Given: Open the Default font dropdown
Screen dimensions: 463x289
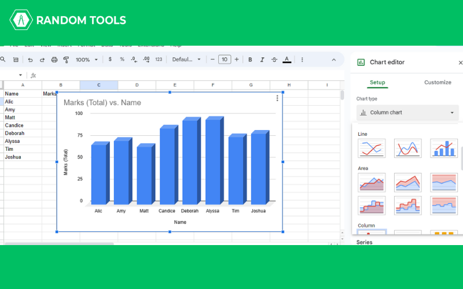Looking at the screenshot, I should [186, 60].
